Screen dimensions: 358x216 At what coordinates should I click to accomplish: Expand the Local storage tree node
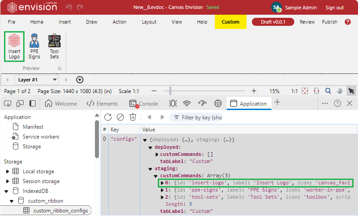coord(8,171)
